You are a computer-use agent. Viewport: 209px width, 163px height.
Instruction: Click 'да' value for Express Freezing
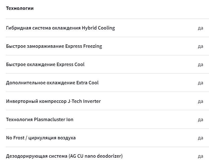pos(201,46)
